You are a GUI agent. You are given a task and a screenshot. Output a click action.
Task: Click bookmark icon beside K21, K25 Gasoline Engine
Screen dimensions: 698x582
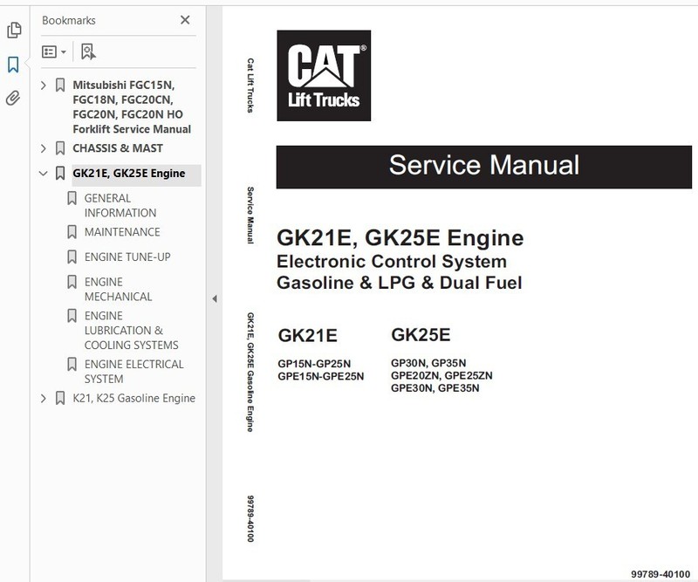[x=60, y=398]
